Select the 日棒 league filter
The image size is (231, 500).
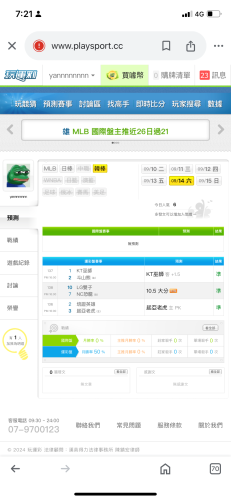[67, 168]
